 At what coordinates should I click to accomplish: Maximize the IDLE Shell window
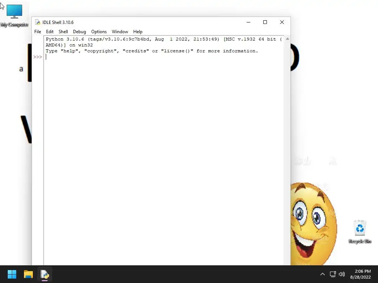pyautogui.click(x=265, y=22)
